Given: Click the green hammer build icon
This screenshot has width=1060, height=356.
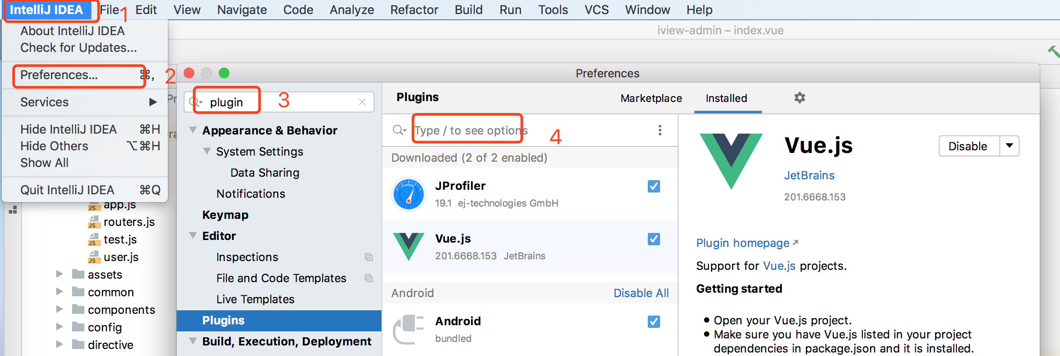Looking at the screenshot, I should [1053, 51].
